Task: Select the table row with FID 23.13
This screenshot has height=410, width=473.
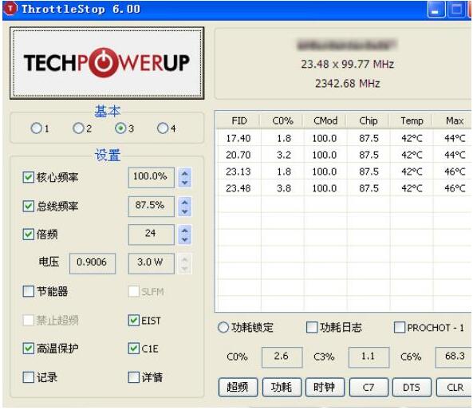Action: [344, 171]
